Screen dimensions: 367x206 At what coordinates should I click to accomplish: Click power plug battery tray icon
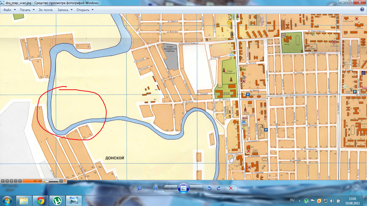coord(338,201)
